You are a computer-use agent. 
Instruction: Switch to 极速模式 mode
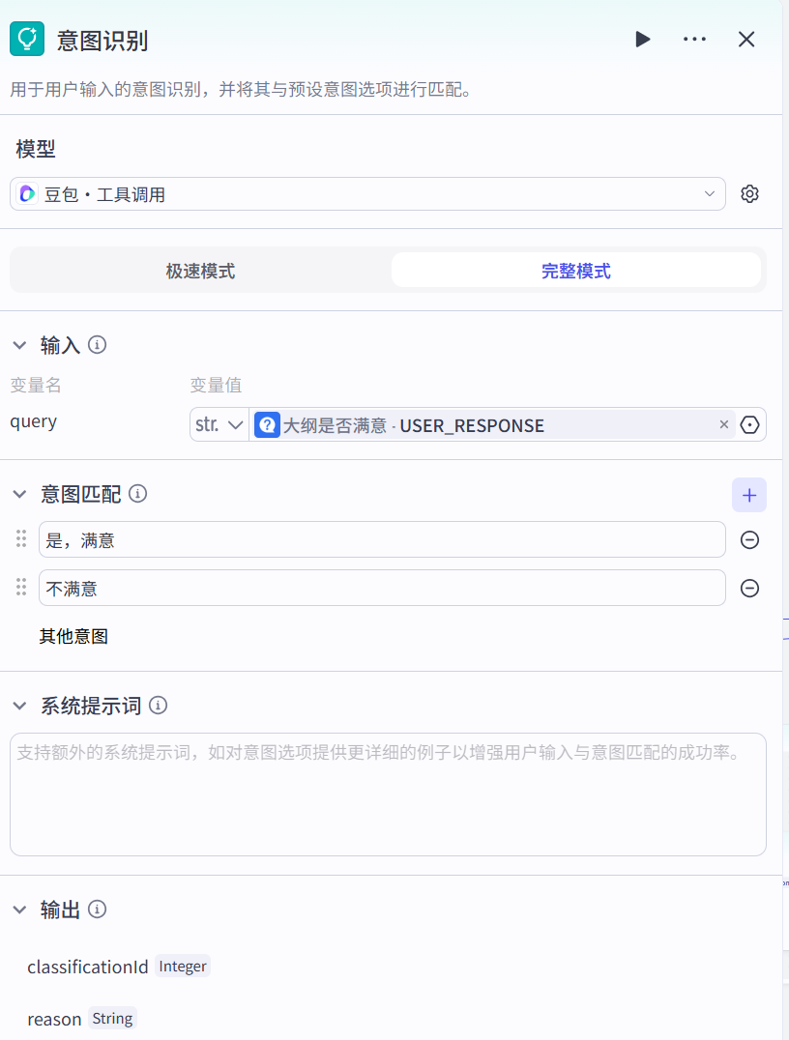pos(200,271)
